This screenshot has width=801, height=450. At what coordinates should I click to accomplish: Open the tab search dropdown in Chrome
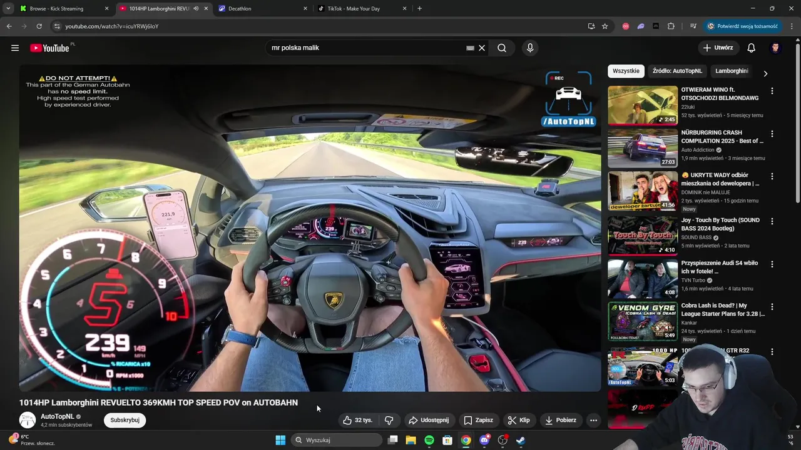8,9
